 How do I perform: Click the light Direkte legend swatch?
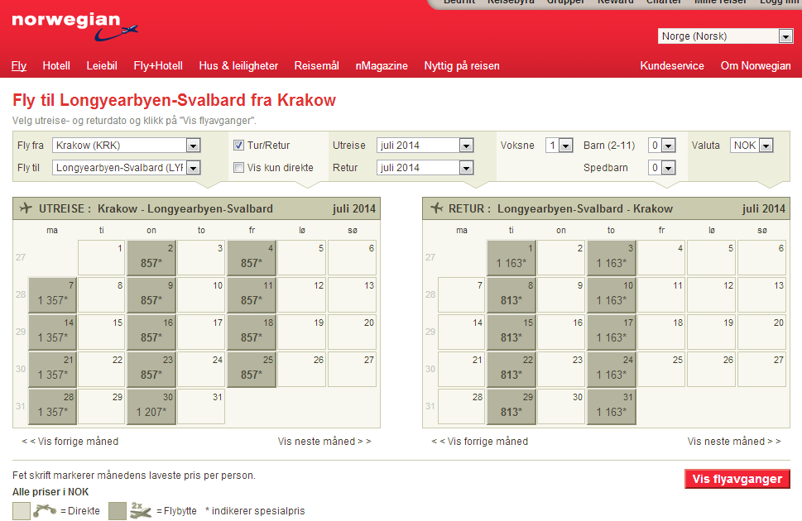[22, 511]
